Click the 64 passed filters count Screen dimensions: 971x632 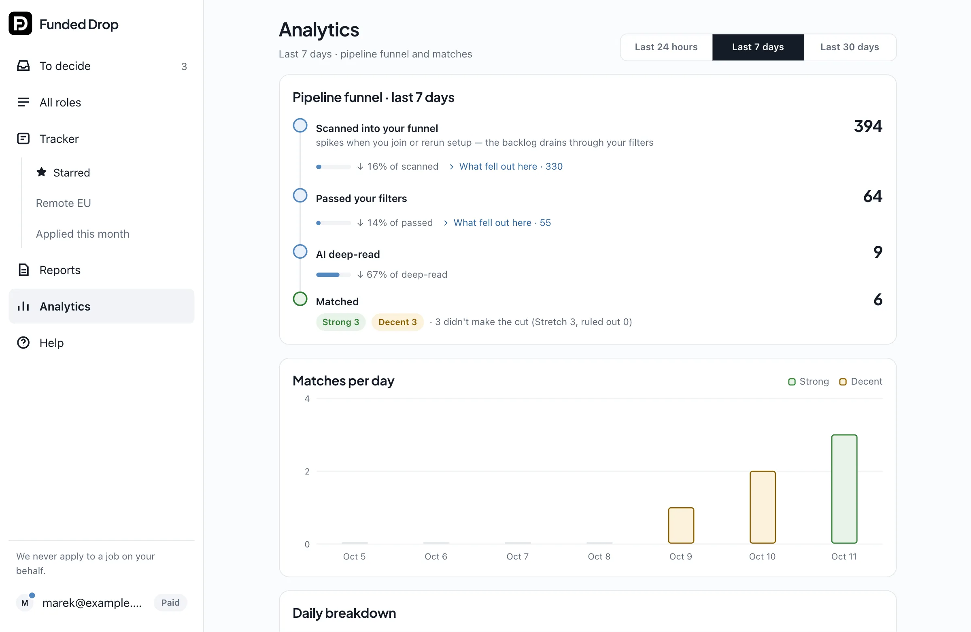coord(872,196)
